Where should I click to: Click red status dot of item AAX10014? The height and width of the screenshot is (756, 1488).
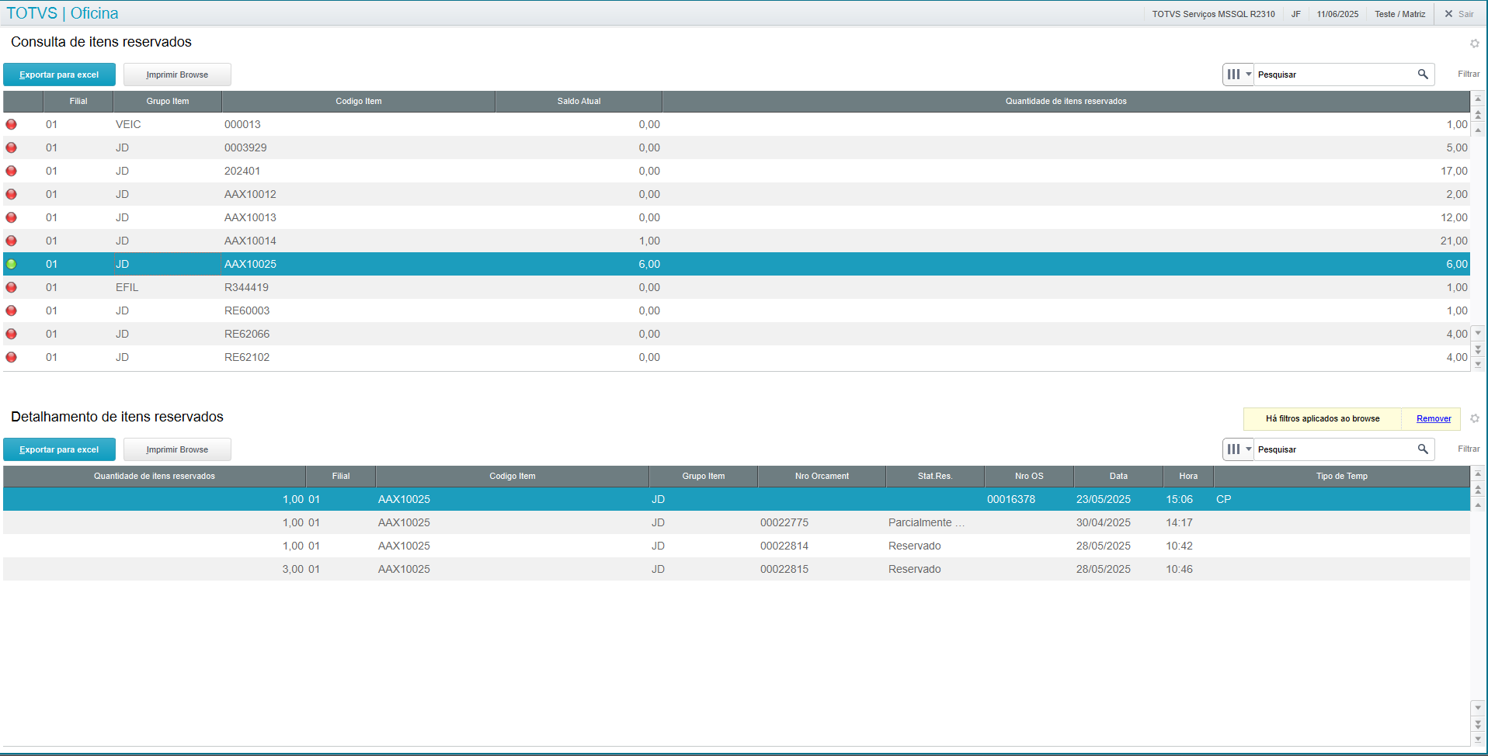[x=11, y=241]
